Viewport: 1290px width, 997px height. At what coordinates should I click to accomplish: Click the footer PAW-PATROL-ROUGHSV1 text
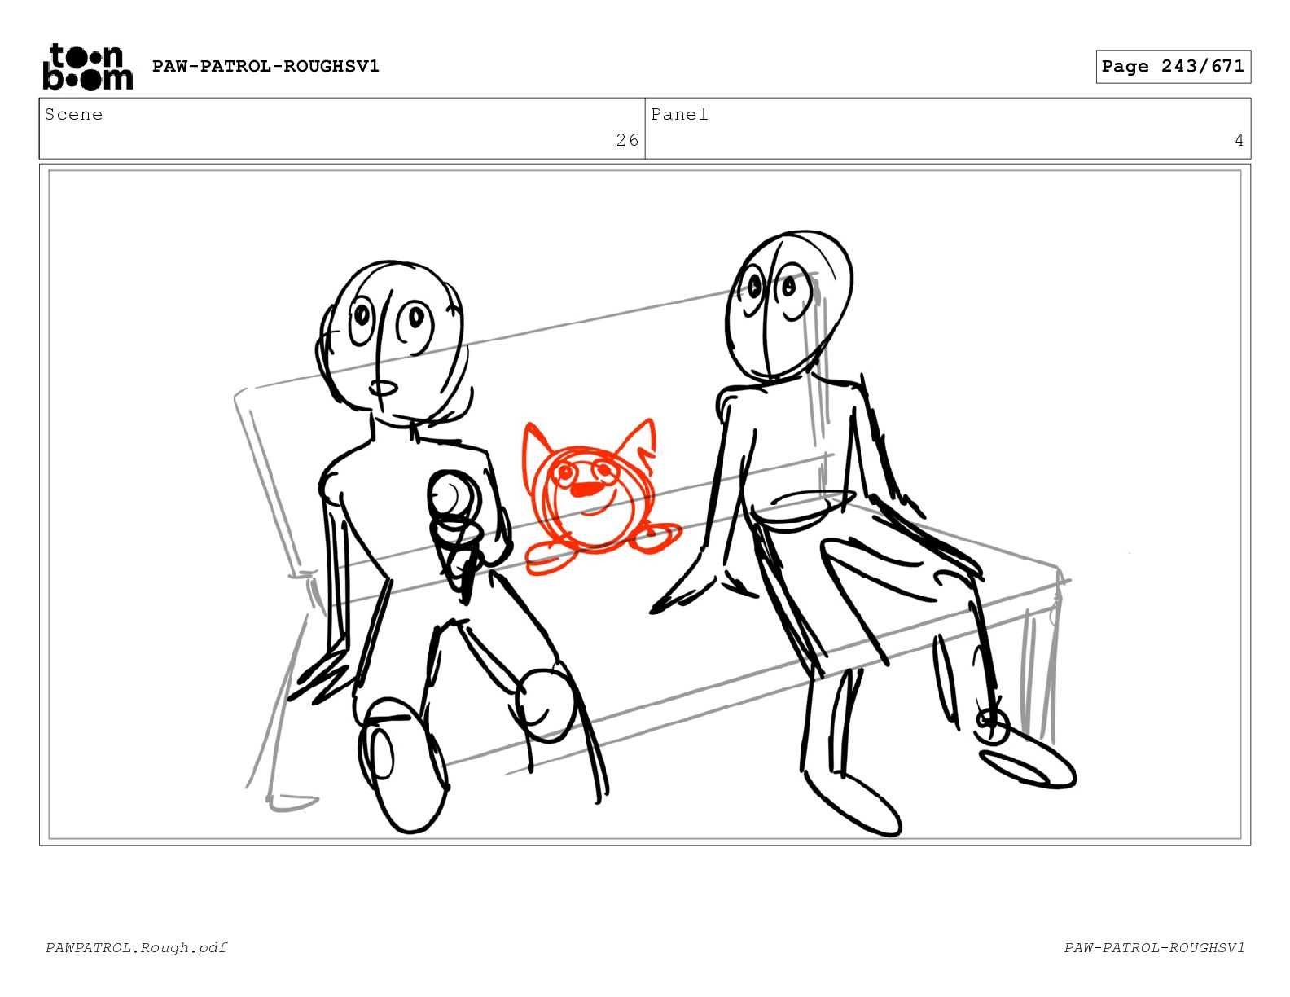pos(1154,947)
